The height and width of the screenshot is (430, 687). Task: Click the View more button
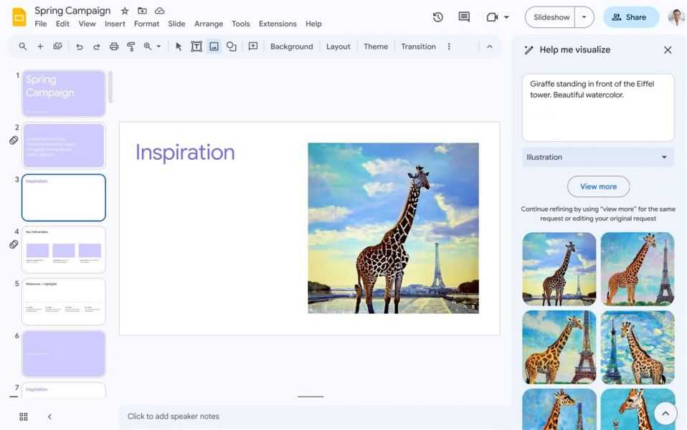point(598,186)
